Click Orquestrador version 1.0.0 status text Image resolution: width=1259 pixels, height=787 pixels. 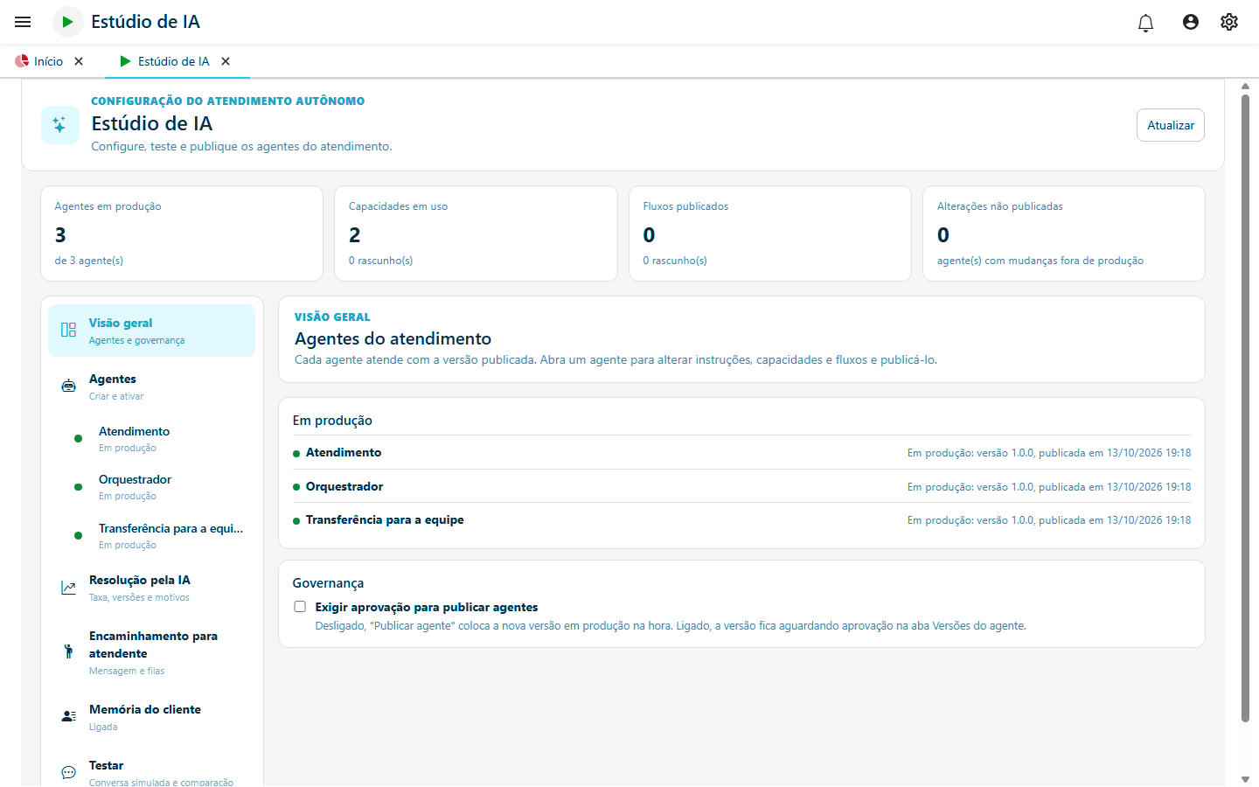(1049, 487)
